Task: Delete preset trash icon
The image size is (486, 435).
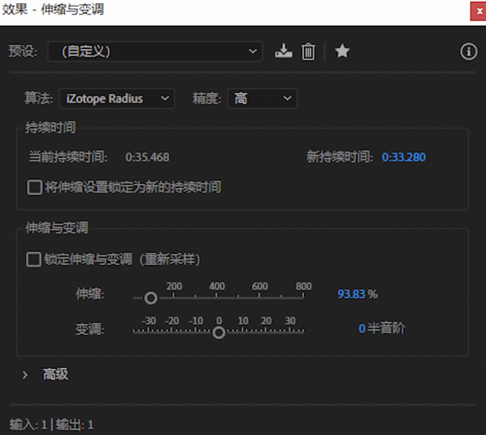Action: tap(308, 51)
